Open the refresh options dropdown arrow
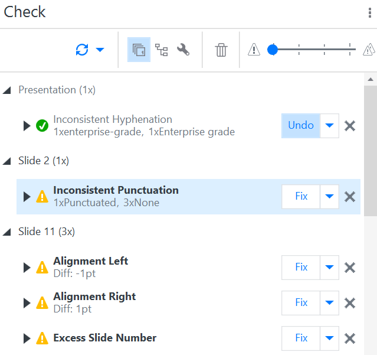This screenshot has width=377, height=355. tap(100, 50)
